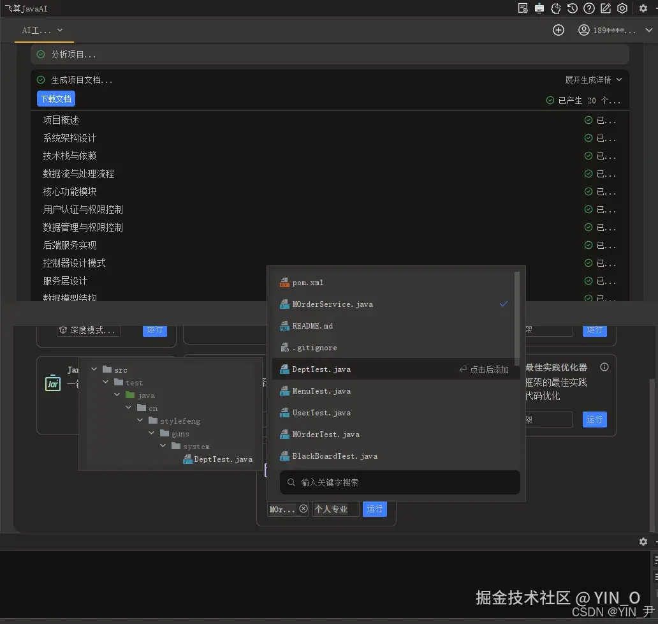Open the hexagon settings icon in toolbar
This screenshot has width=658, height=624.
click(622, 8)
